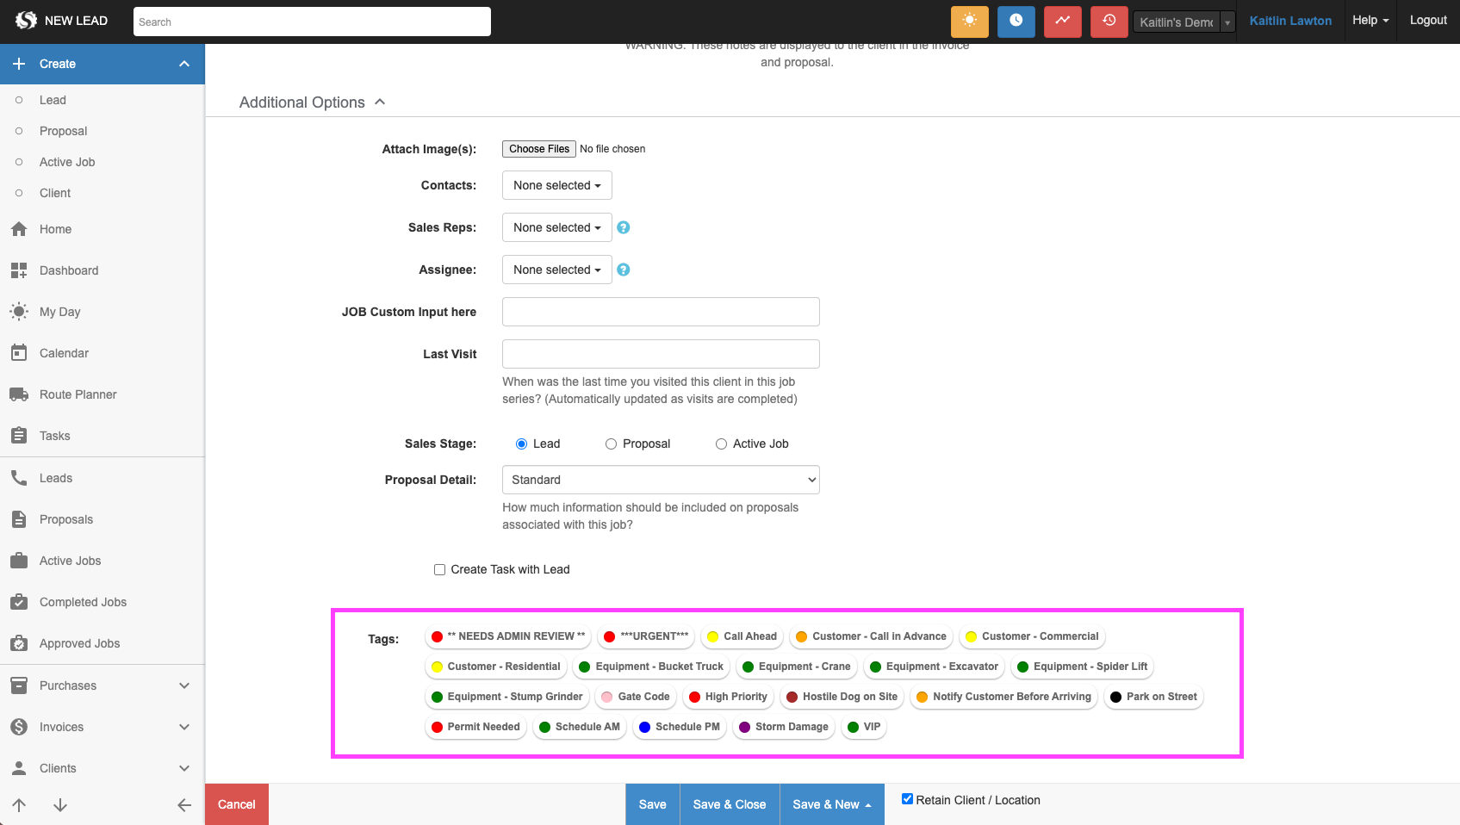Click the red trend chart icon
Image resolution: width=1460 pixels, height=825 pixels.
(1062, 21)
